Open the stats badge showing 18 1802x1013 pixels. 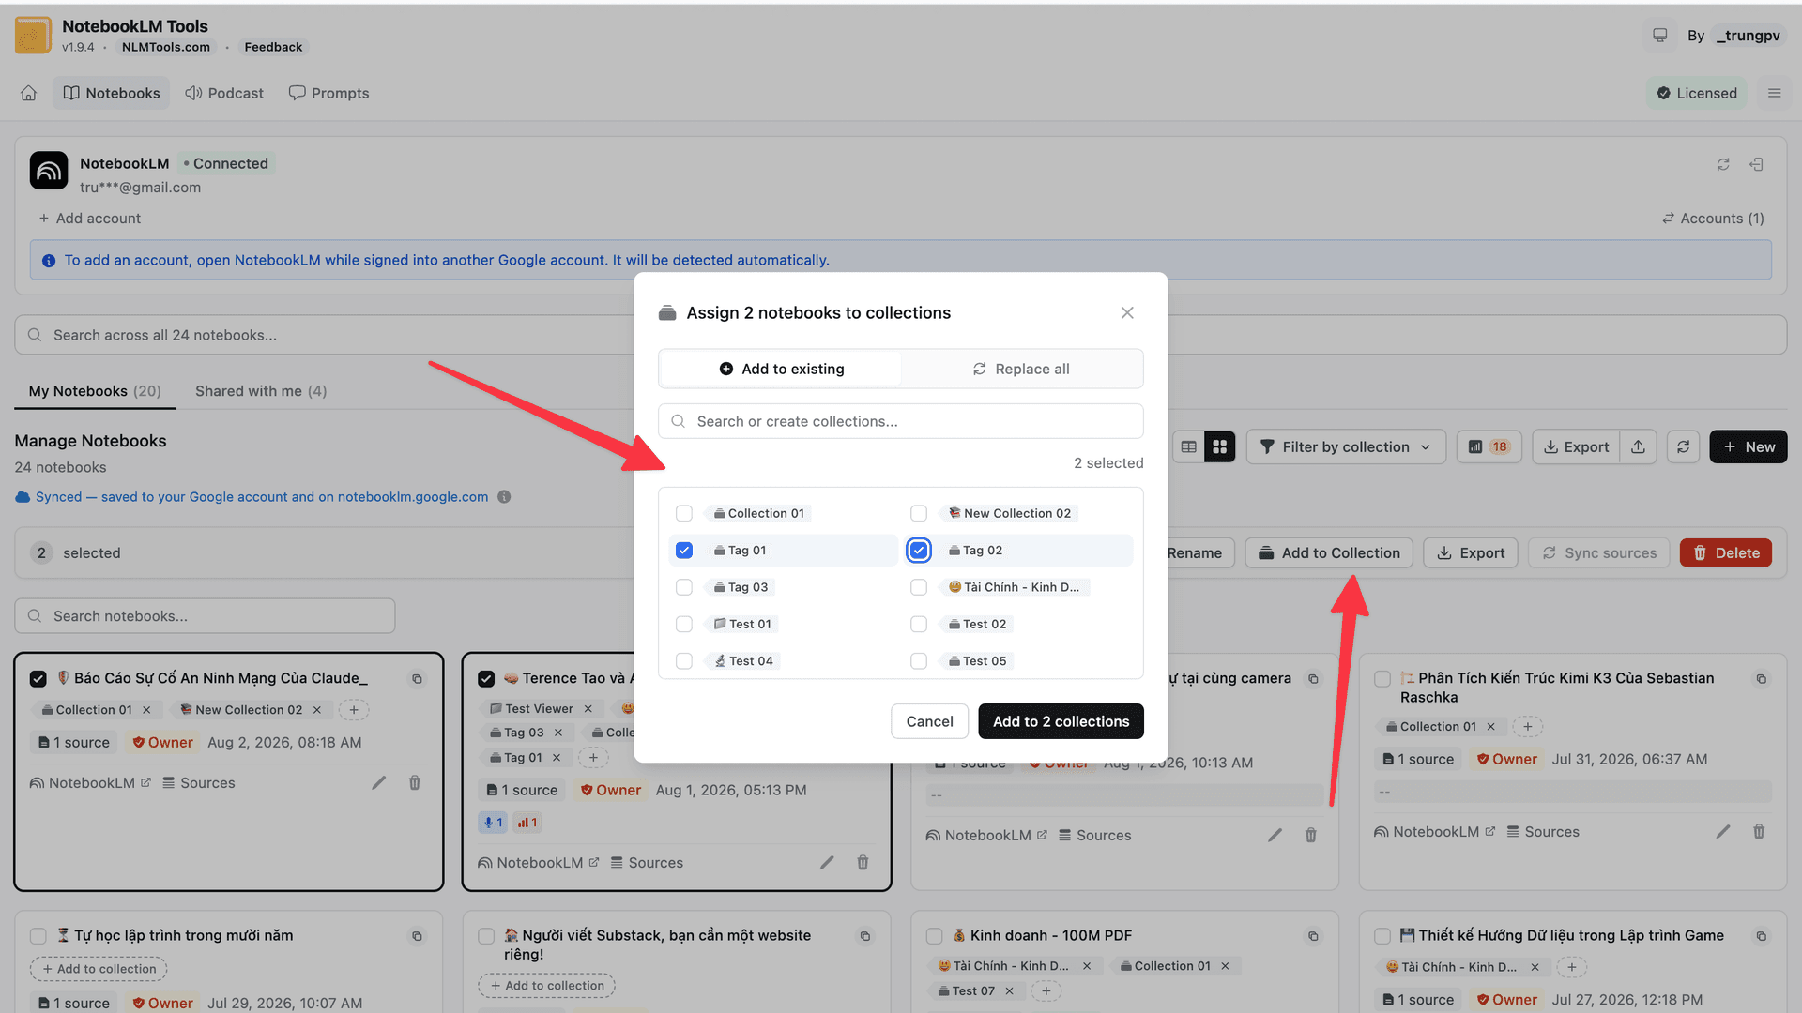tap(1489, 447)
